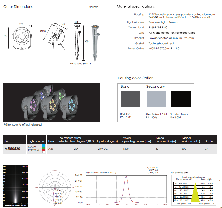Image resolution: width=222 pixels, height=208 pixels.
Task: Select the 24V DC input voltage cell
Action: [103, 149]
